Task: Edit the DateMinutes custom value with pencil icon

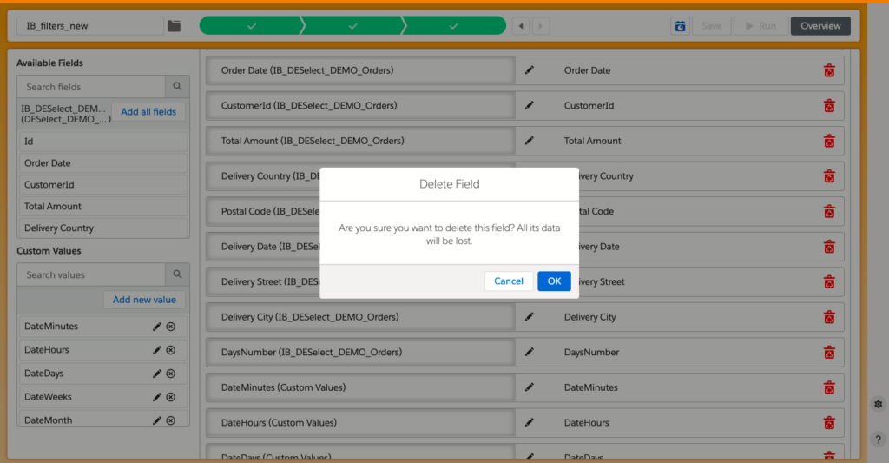Action: (157, 327)
